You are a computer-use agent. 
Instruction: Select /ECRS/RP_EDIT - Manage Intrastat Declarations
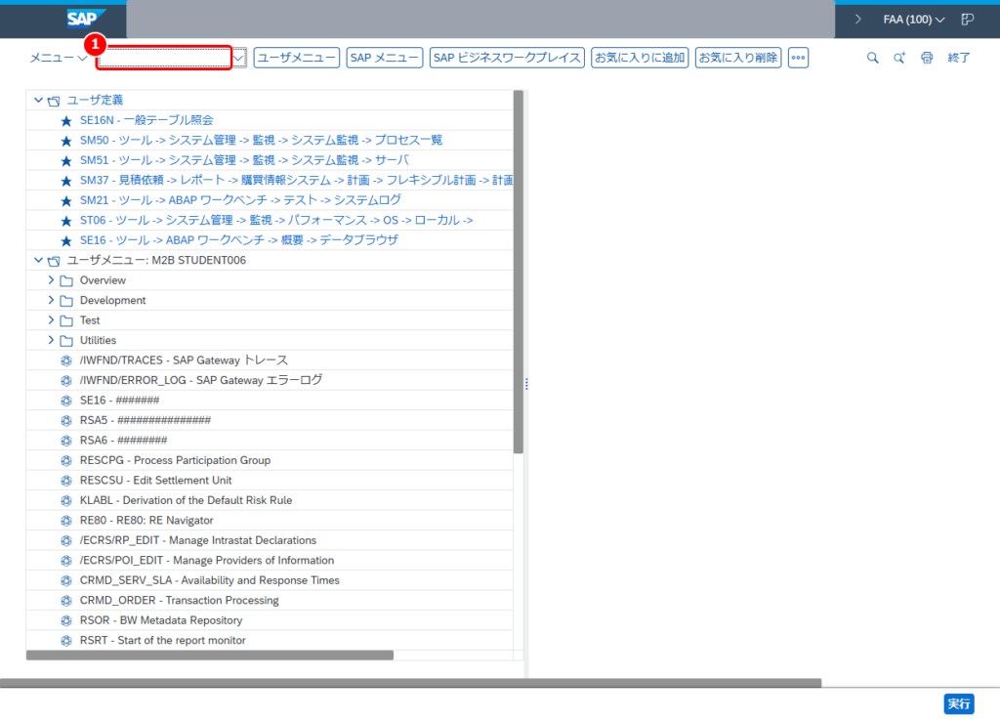pyautogui.click(x=197, y=540)
